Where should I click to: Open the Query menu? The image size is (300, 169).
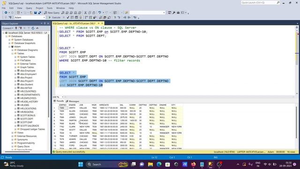pos(29,8)
